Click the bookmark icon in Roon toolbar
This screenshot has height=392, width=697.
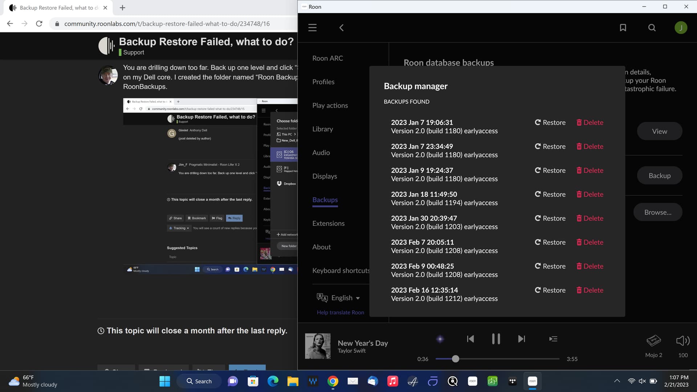[x=623, y=27]
